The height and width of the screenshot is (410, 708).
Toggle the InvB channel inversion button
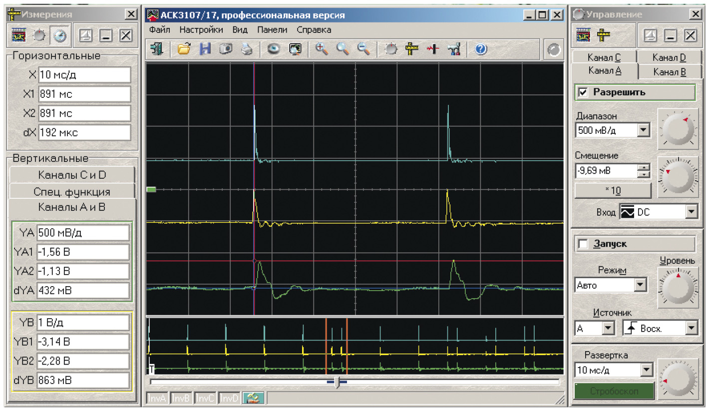click(x=181, y=399)
